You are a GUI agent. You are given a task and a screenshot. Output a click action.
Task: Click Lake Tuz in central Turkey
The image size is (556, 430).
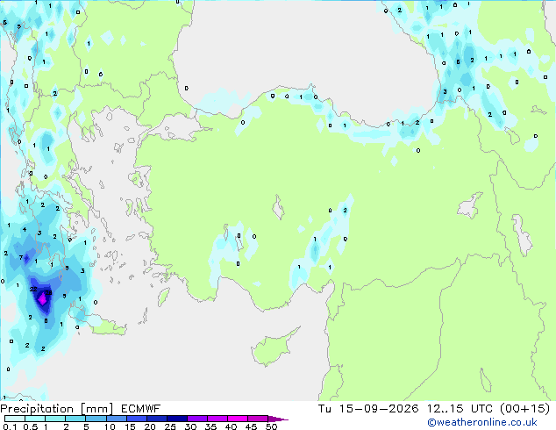[x=278, y=208]
